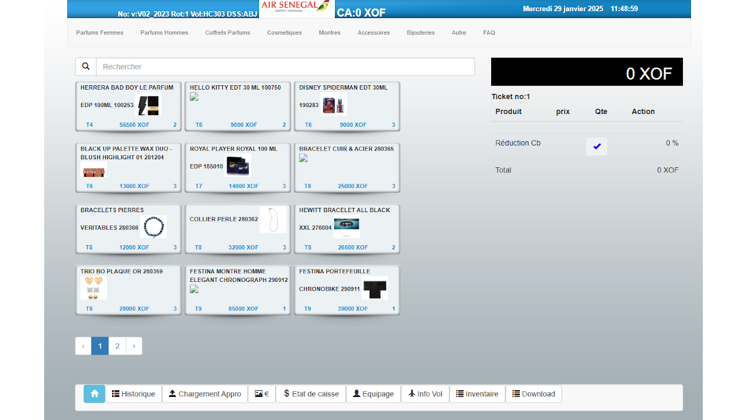Open Inventaire
This screenshot has height=420, width=747.
[477, 394]
